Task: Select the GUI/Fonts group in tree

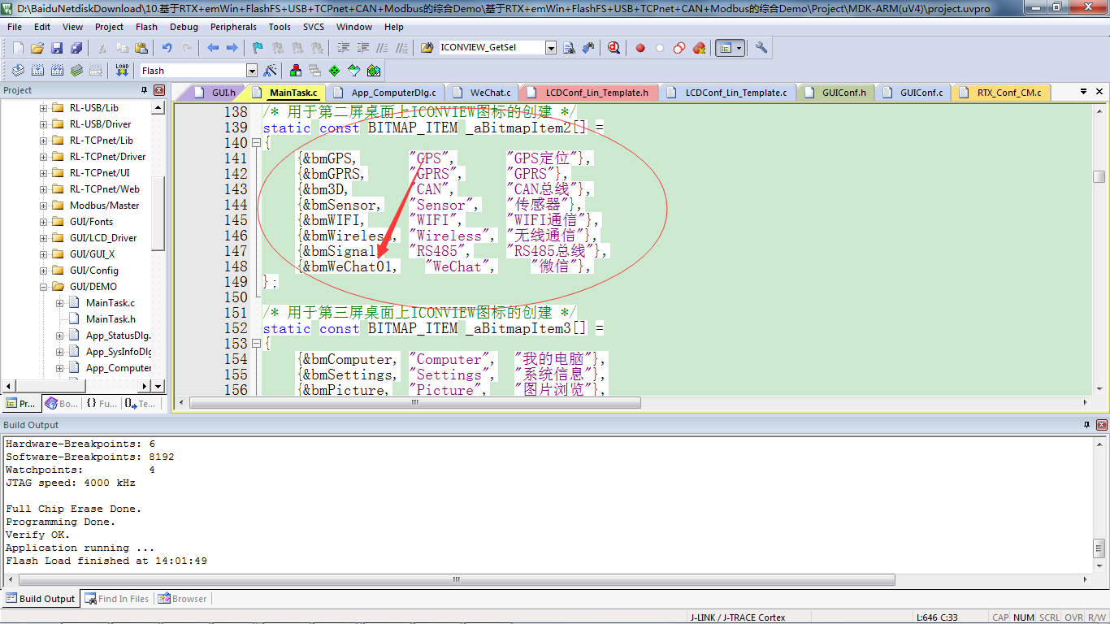Action: (91, 222)
